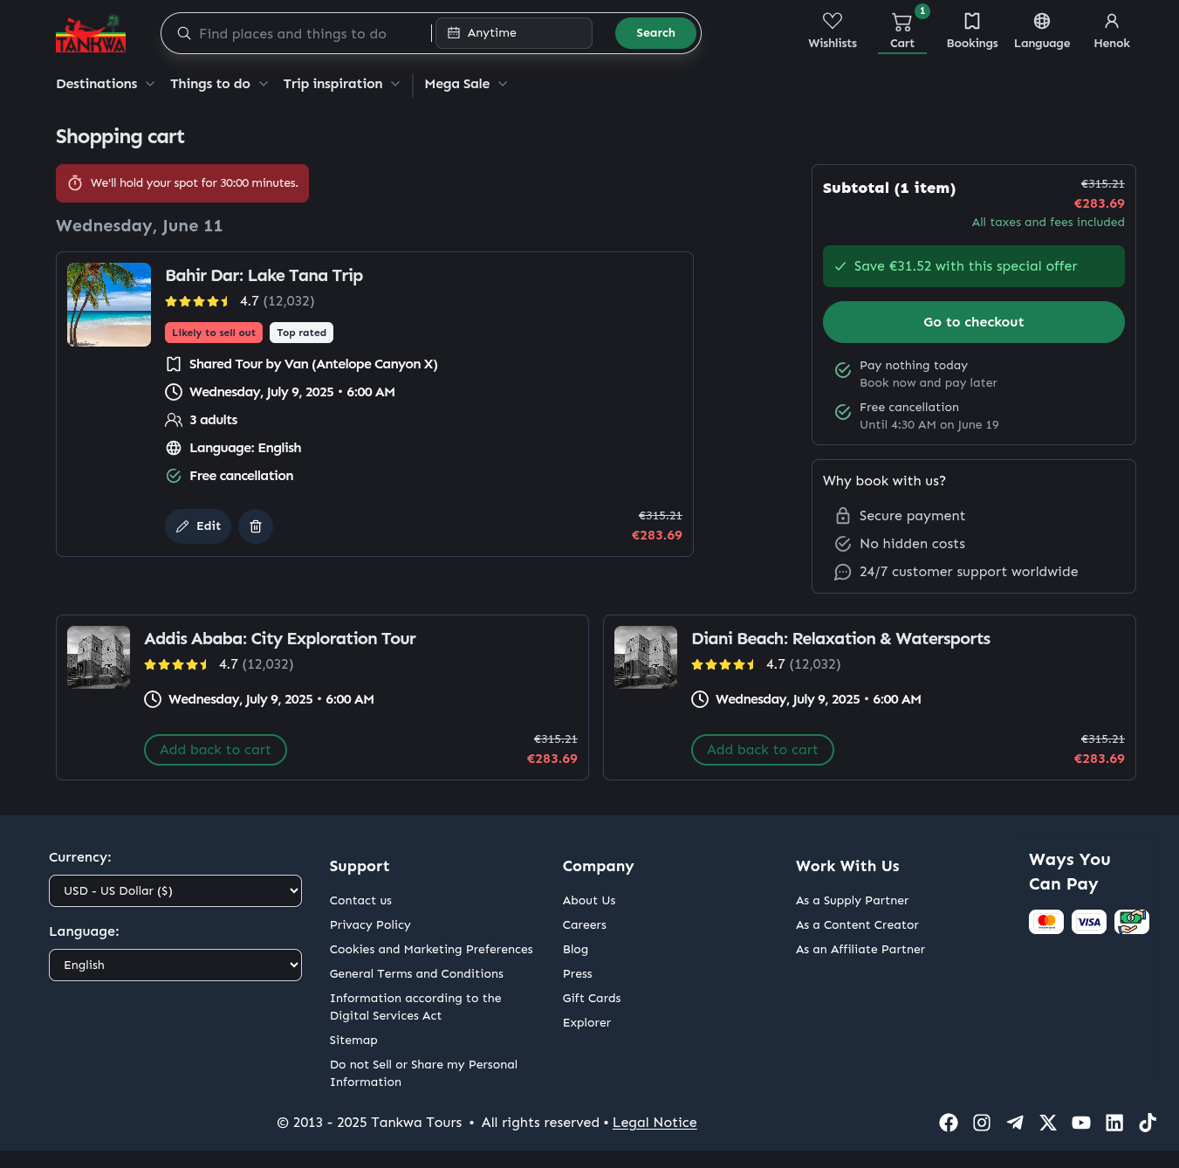Open the Currency dropdown selector
This screenshot has height=1168, width=1179.
click(175, 890)
